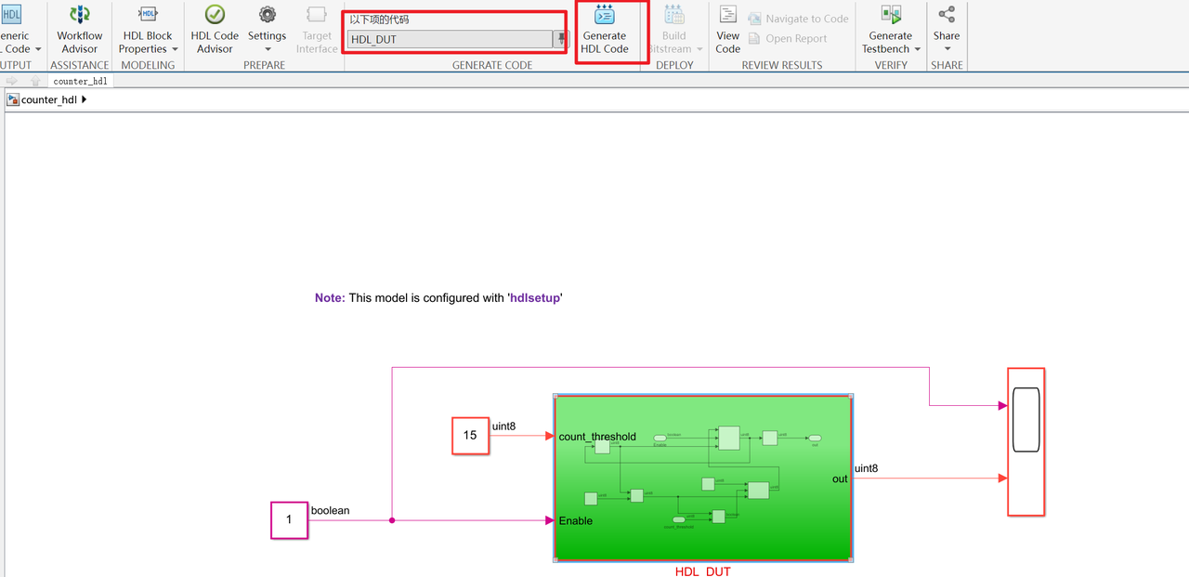Click the pin icon beside HDL_DUT field
This screenshot has height=577, width=1189.
pyautogui.click(x=562, y=38)
